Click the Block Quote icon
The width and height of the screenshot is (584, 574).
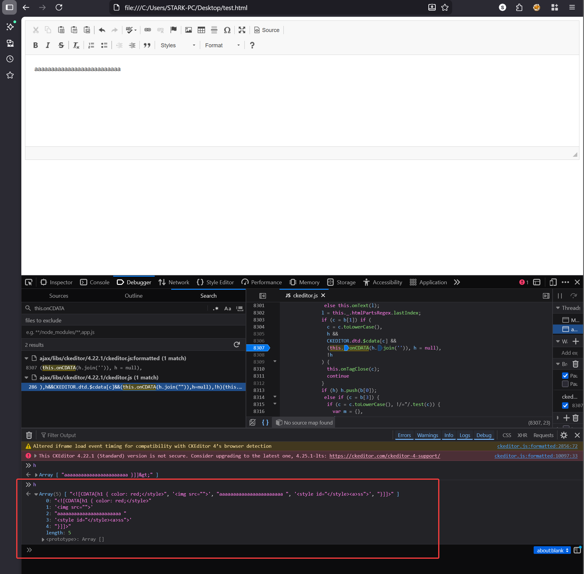(147, 45)
